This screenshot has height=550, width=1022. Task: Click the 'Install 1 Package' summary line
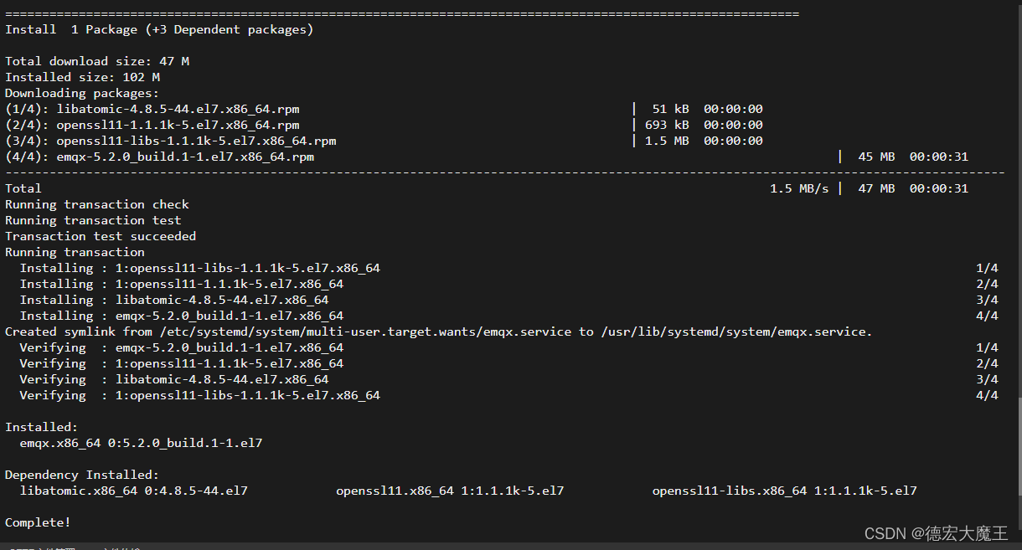pyautogui.click(x=159, y=29)
